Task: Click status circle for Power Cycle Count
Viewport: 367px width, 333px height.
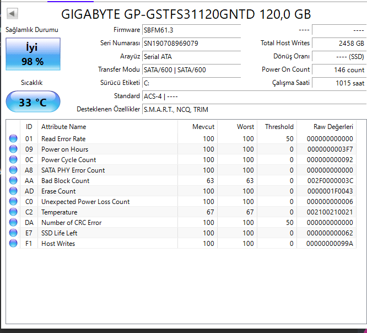Action: coord(13,159)
